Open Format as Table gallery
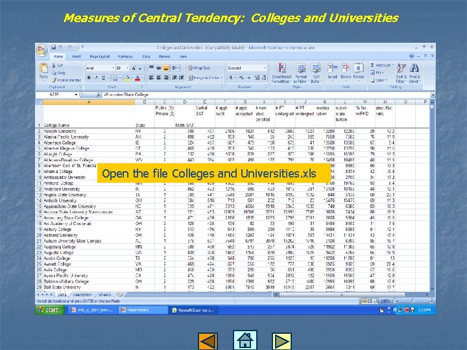The height and width of the screenshot is (350, 467). click(x=301, y=73)
